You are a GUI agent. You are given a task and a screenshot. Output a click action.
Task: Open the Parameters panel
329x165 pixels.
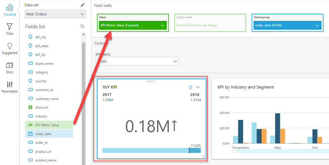9,87
